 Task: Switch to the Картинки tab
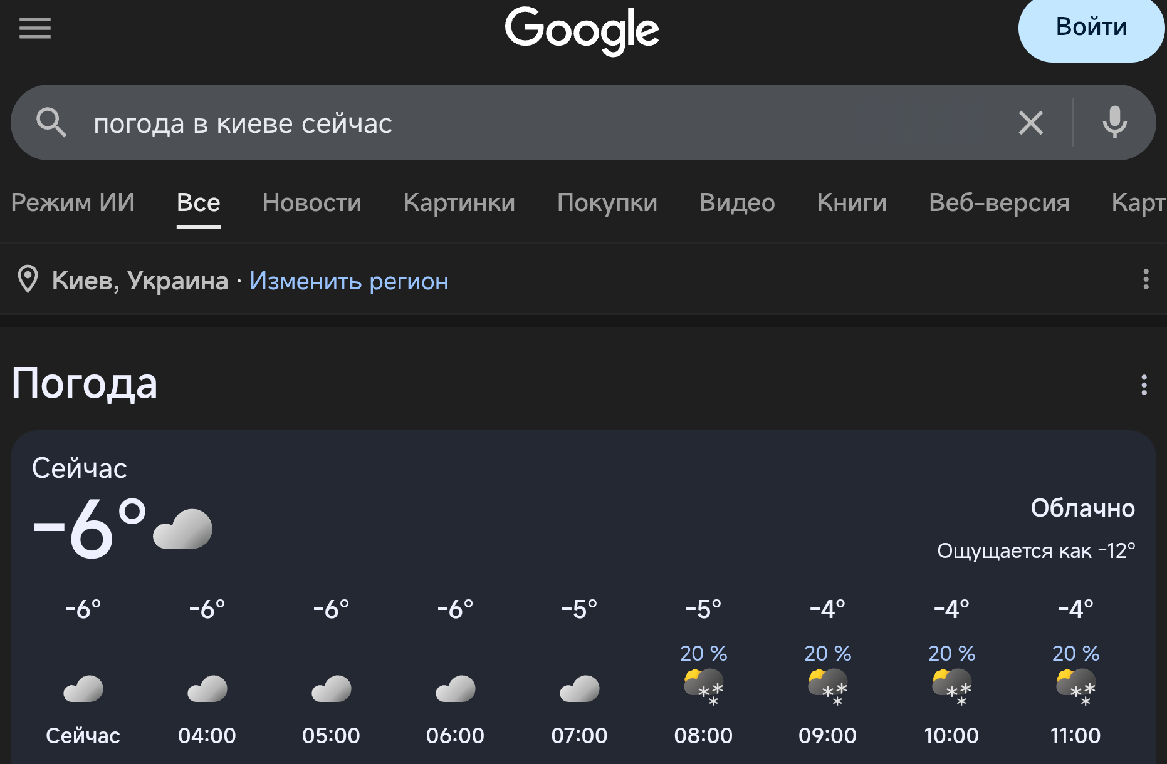pos(459,203)
